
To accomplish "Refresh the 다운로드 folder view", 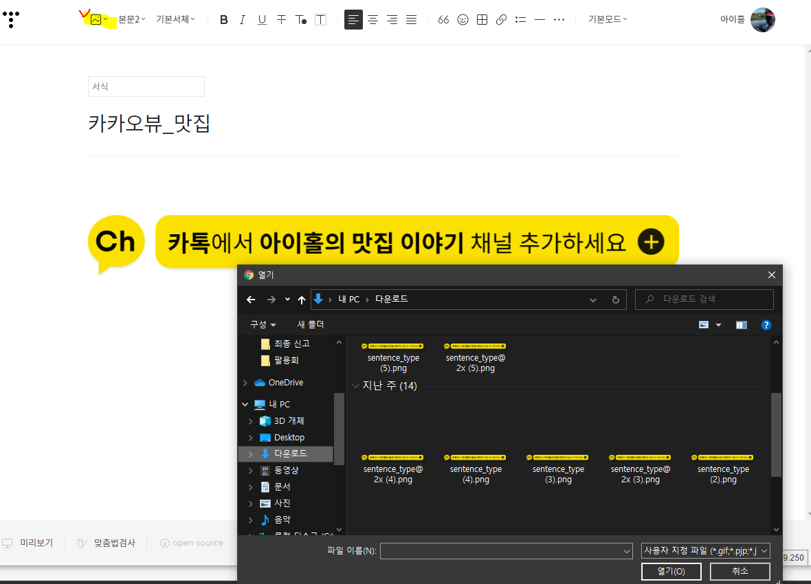I will tap(616, 300).
